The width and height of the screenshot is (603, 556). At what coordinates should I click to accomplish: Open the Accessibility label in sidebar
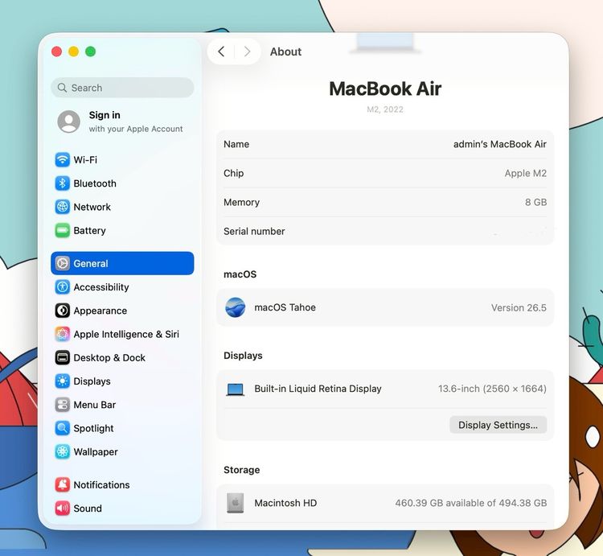(101, 287)
